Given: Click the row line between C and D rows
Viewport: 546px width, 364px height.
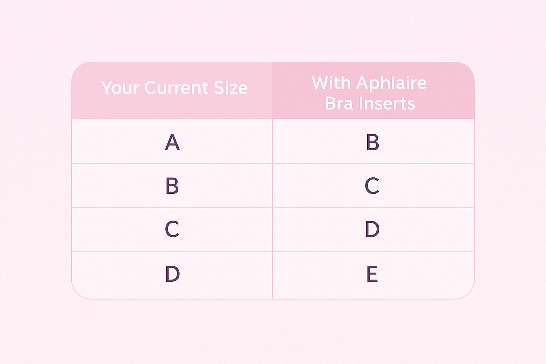Looking at the screenshot, I should tap(273, 252).
